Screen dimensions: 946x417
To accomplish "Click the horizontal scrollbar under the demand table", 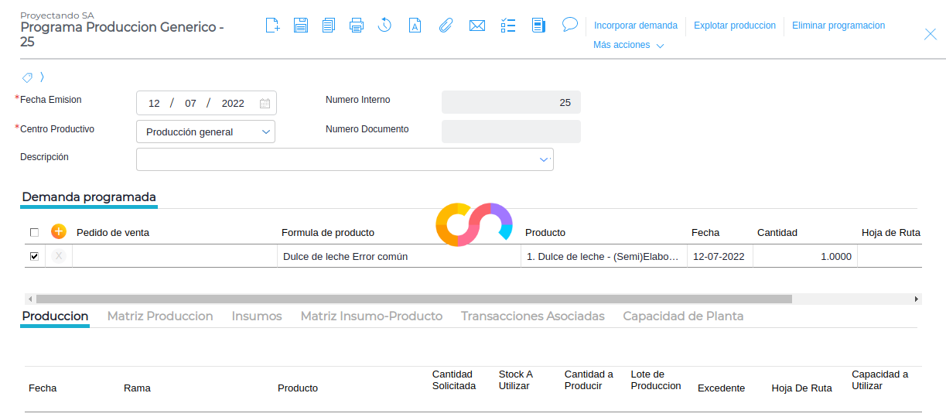I will point(414,299).
